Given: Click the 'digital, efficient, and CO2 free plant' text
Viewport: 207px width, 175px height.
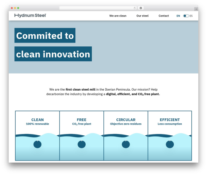Looking at the screenshot, I should click(133, 94).
